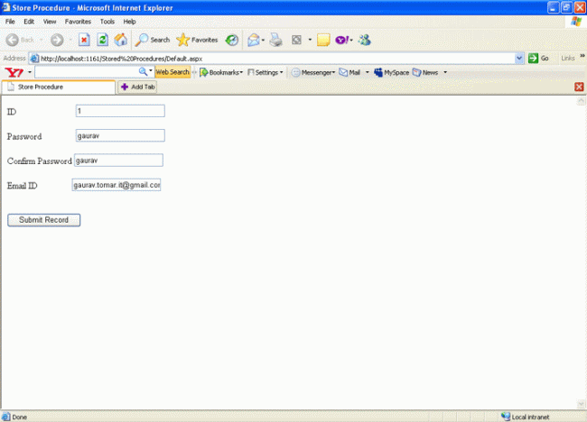This screenshot has height=422, width=587.
Task: Click the address bar URL field
Action: pos(276,59)
